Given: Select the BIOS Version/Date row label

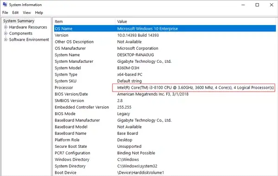Looking at the screenshot, I should pos(71,94).
